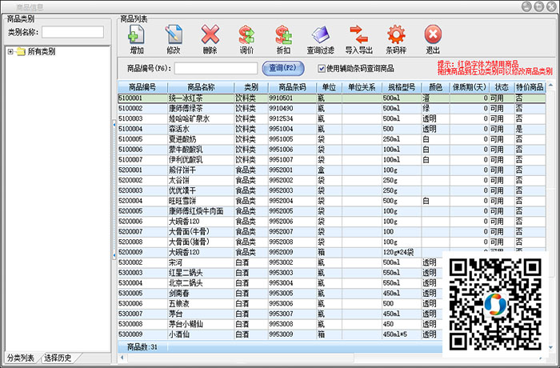Select the row 剑南春
560x368 pixels.
pos(280,294)
